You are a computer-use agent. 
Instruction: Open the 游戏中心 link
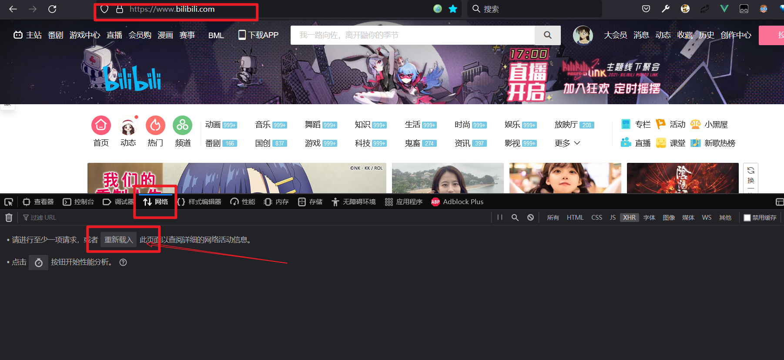pyautogui.click(x=85, y=35)
